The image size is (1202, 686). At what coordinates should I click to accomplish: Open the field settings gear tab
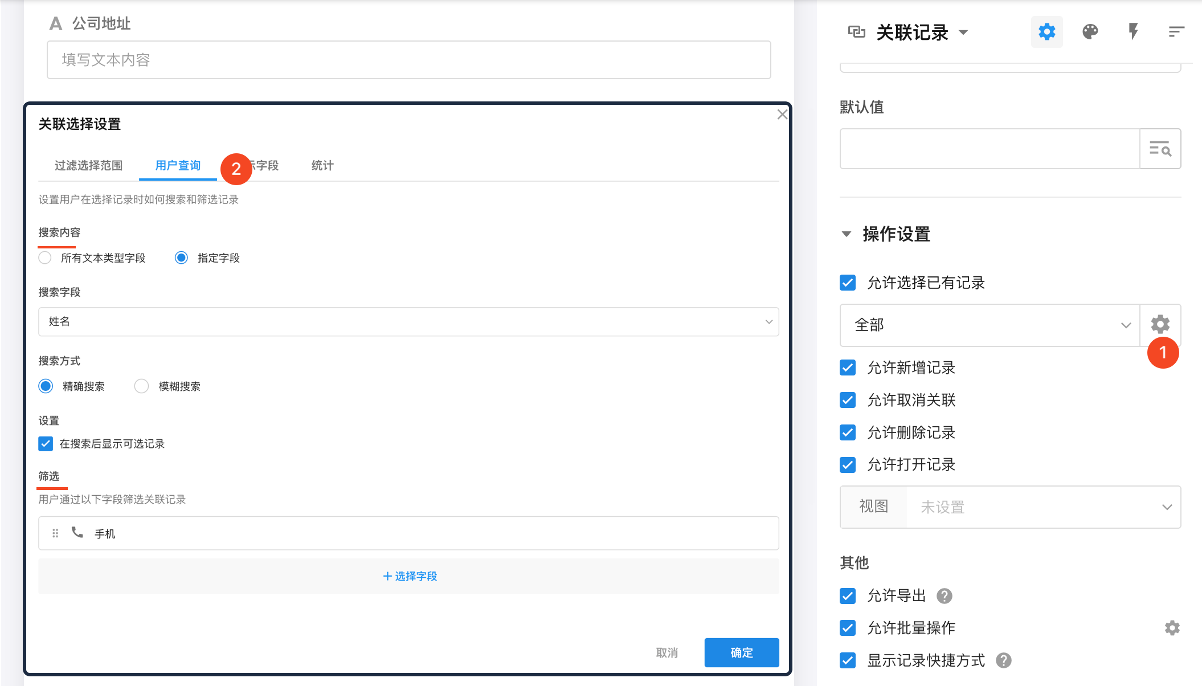click(x=1046, y=32)
